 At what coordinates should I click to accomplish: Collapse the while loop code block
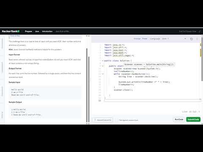click(x=103, y=74)
